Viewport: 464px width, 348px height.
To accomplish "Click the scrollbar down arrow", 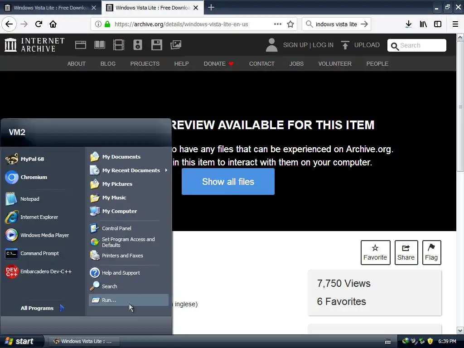I will (x=460, y=330).
